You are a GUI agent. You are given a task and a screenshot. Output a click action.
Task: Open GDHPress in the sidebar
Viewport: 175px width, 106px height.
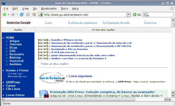tap(13, 82)
